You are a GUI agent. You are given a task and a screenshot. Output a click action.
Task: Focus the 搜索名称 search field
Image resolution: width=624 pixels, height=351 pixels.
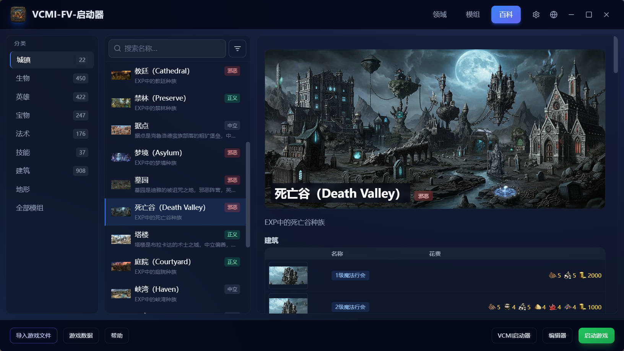167,49
